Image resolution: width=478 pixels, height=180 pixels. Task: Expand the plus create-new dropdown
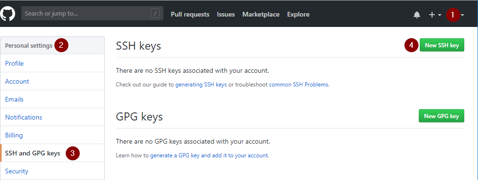point(435,15)
